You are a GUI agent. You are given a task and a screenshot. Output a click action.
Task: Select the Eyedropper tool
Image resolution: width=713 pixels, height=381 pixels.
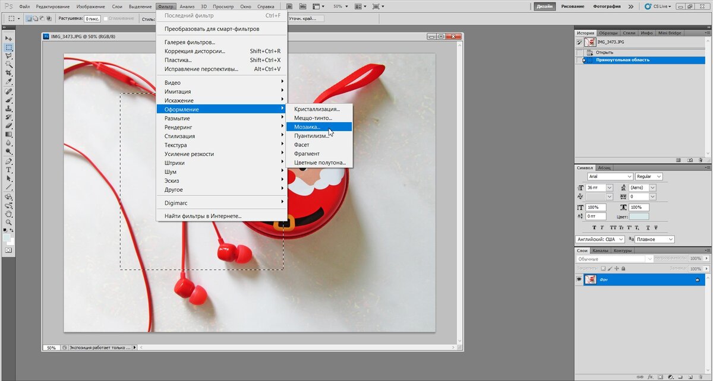[x=9, y=81]
